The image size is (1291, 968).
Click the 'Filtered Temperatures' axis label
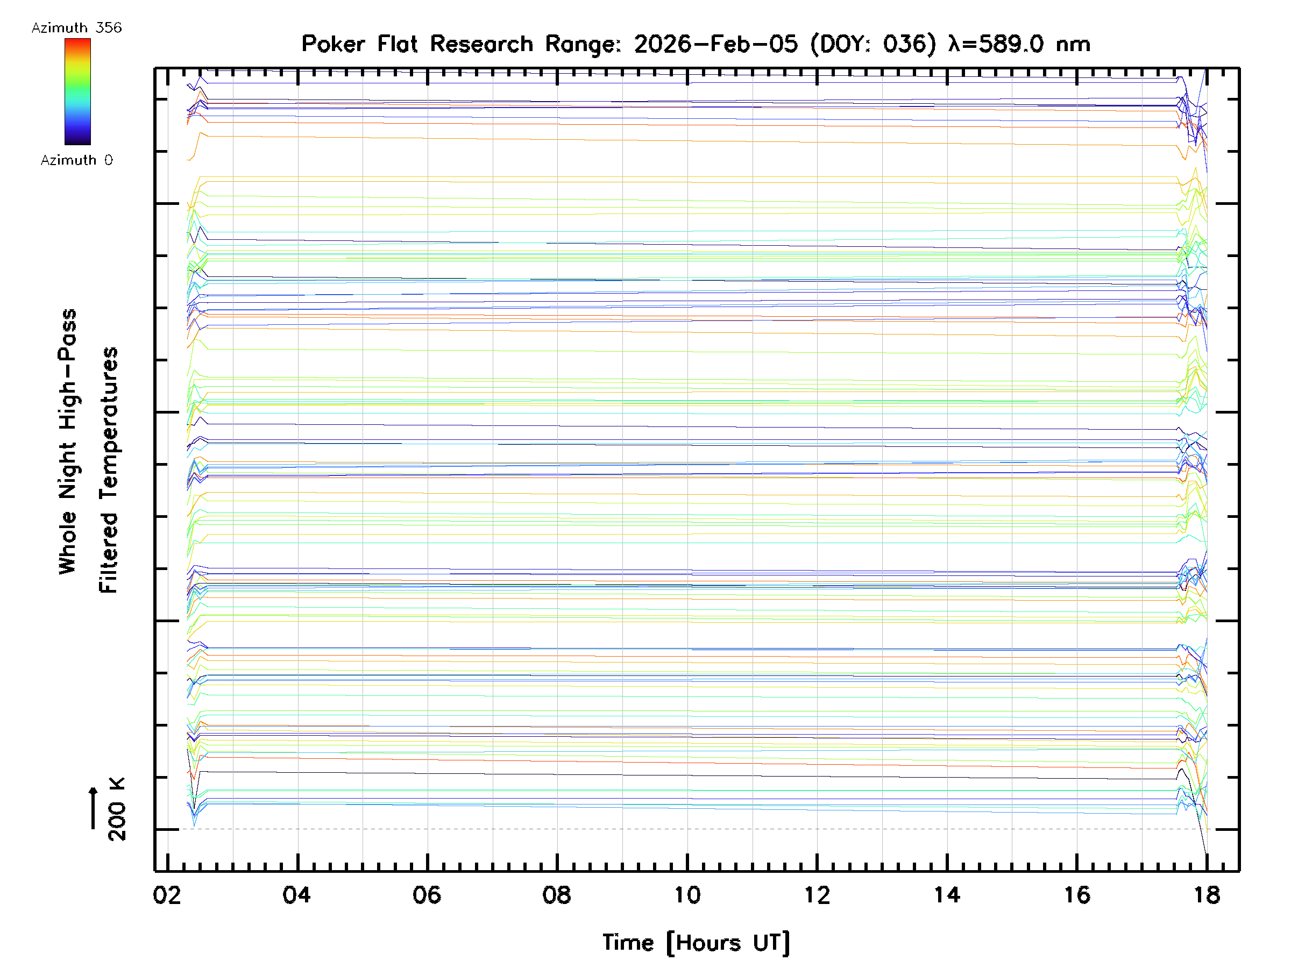109,471
